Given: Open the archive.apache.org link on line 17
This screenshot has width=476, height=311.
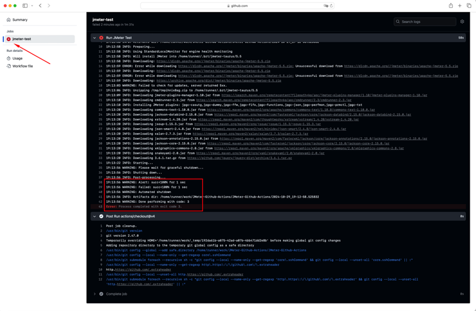Looking at the screenshot, I should [219, 81].
